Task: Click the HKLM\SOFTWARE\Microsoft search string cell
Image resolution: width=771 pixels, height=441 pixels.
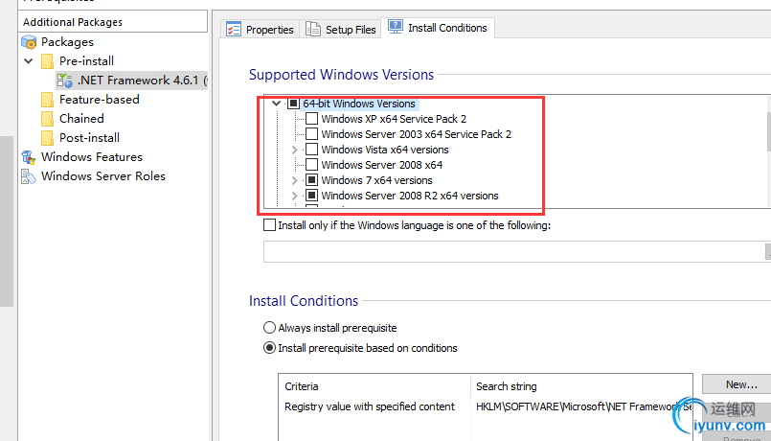Action: tap(583, 406)
